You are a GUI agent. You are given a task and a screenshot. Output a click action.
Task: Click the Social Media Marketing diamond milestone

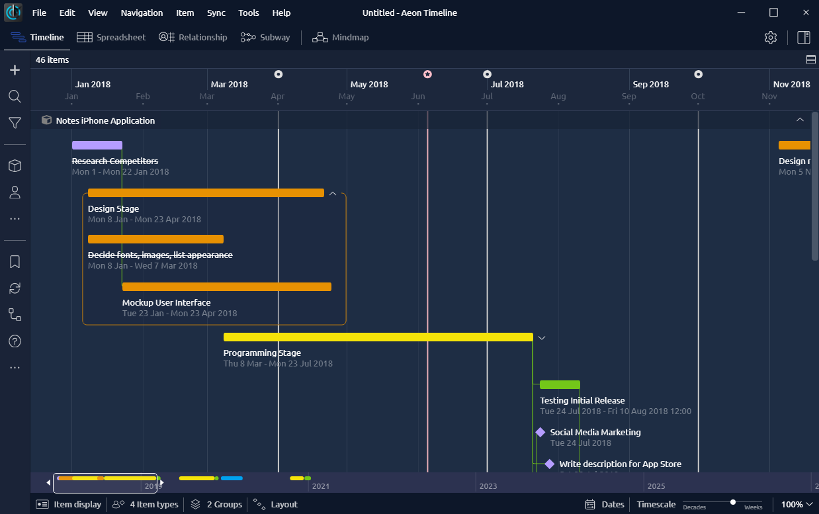click(x=540, y=432)
